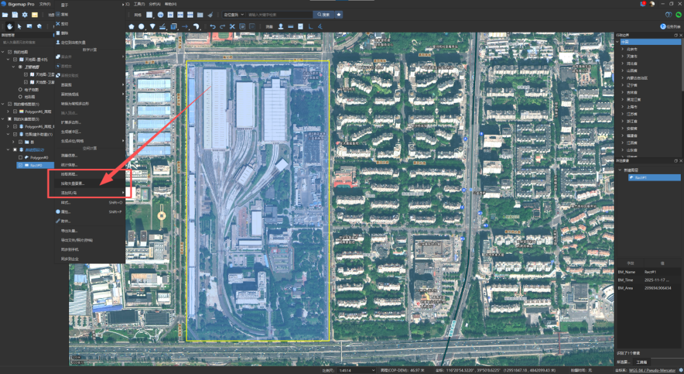
Task: Click the Save disk icon
Action: (x=15, y=15)
